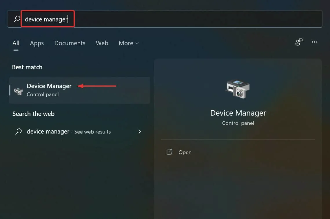Switch to the Documents tab
330x219 pixels.
pyautogui.click(x=70, y=43)
